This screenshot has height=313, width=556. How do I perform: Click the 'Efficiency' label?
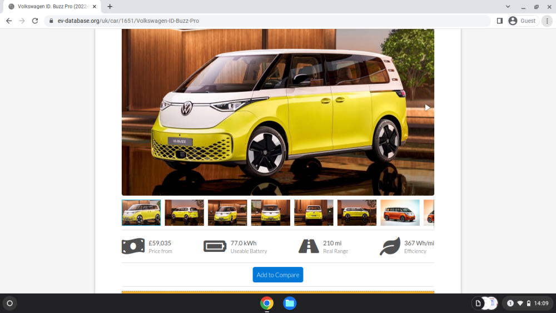pos(415,251)
